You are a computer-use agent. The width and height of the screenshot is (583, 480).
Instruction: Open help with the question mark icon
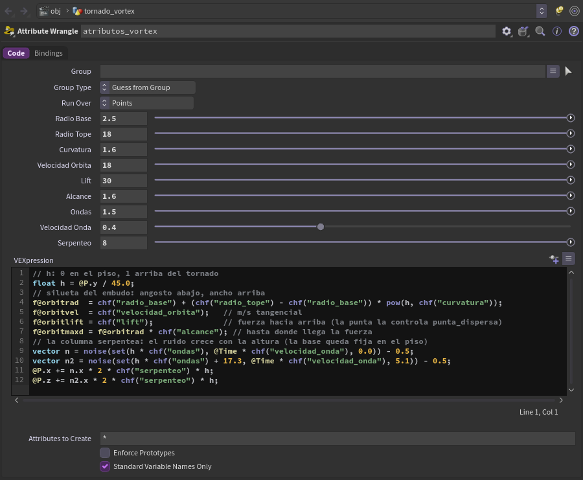coord(574,31)
